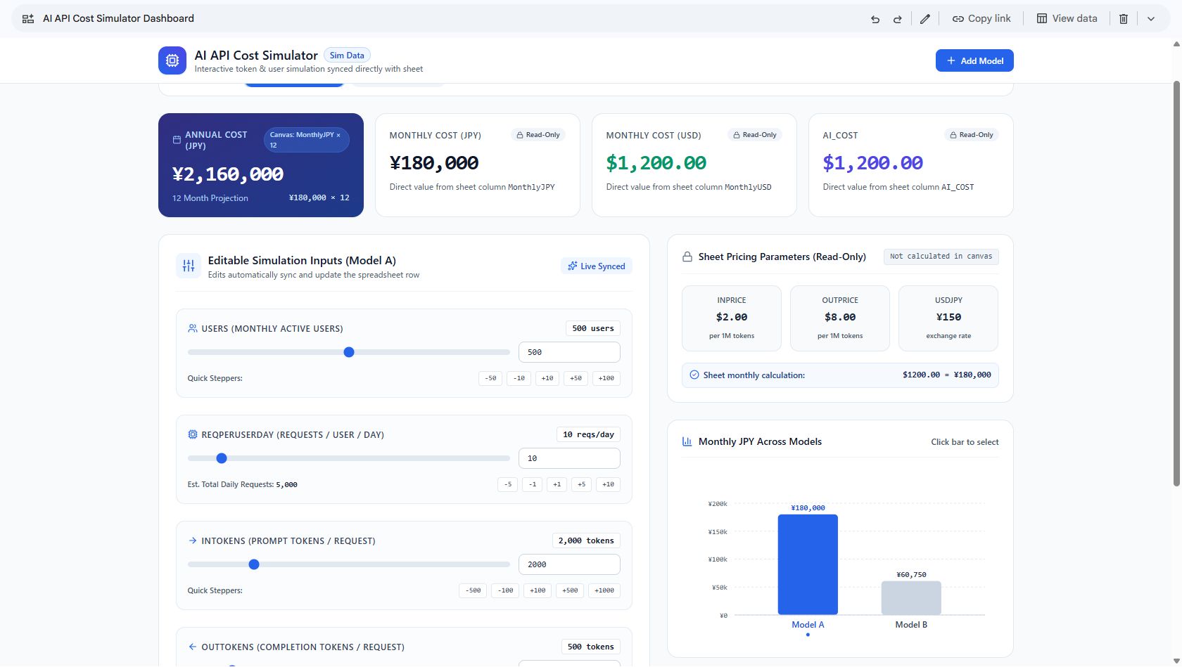Click the Add Model button
This screenshot has width=1182, height=667.
[x=974, y=60]
